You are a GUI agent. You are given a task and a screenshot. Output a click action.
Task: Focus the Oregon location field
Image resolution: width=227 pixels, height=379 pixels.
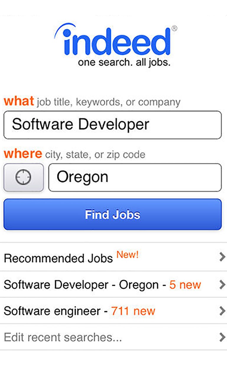pyautogui.click(x=135, y=177)
